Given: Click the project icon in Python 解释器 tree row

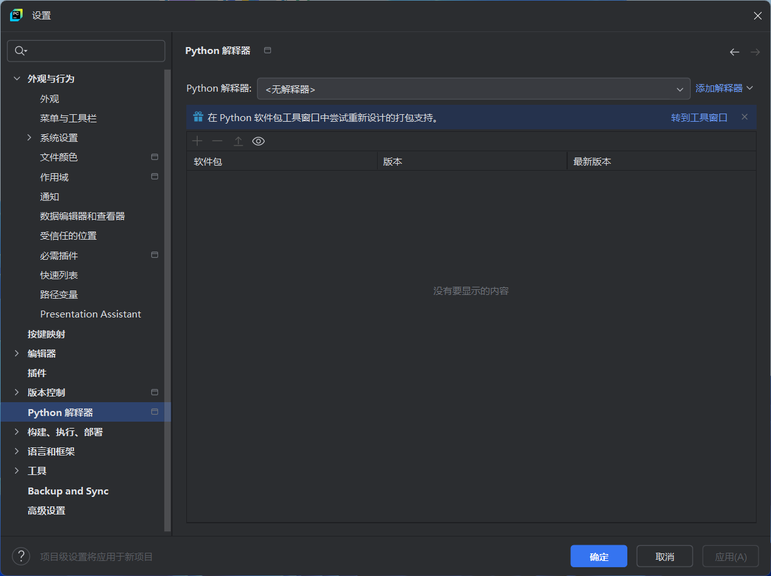Looking at the screenshot, I should point(154,412).
